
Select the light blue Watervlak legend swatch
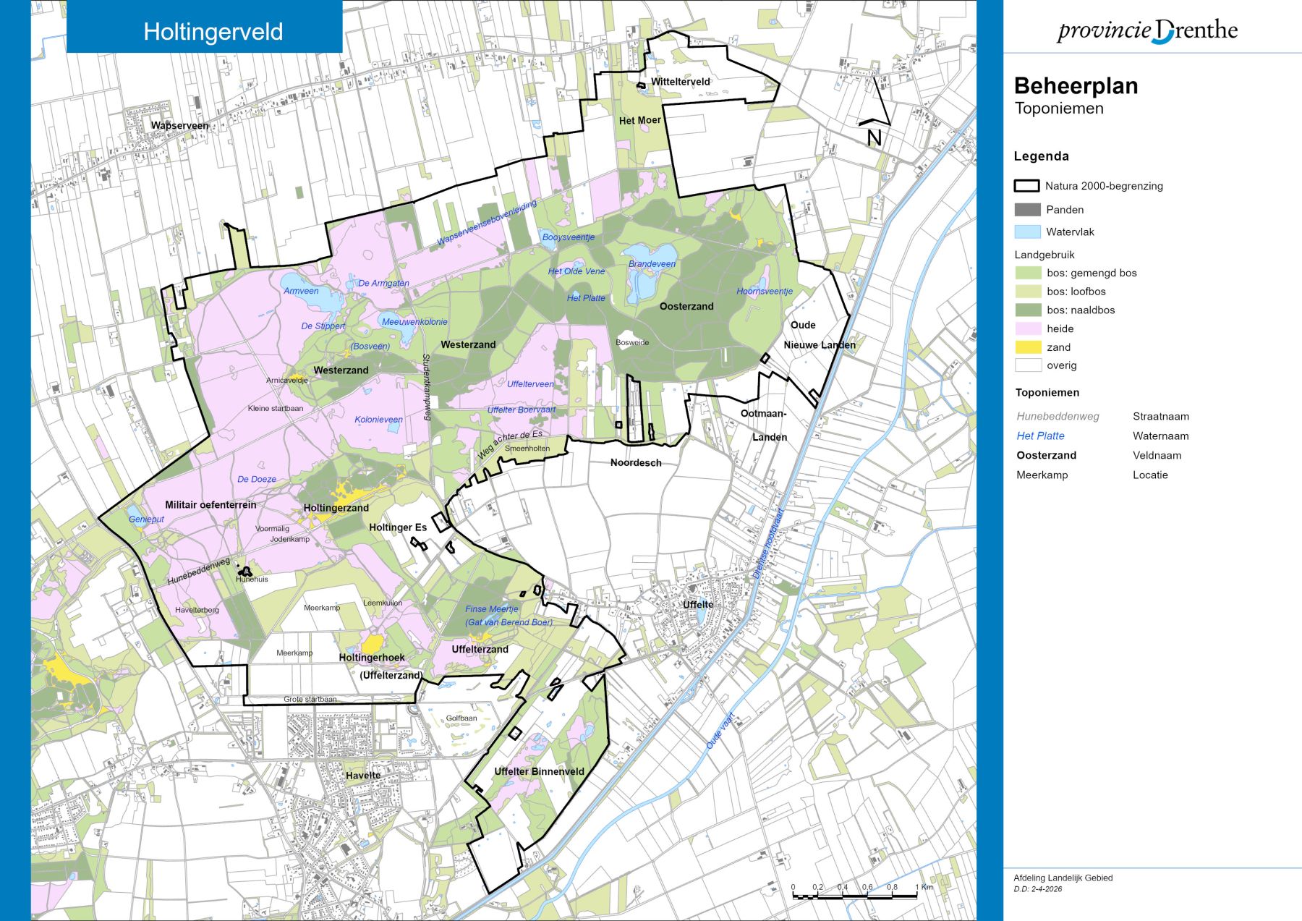tap(1027, 232)
